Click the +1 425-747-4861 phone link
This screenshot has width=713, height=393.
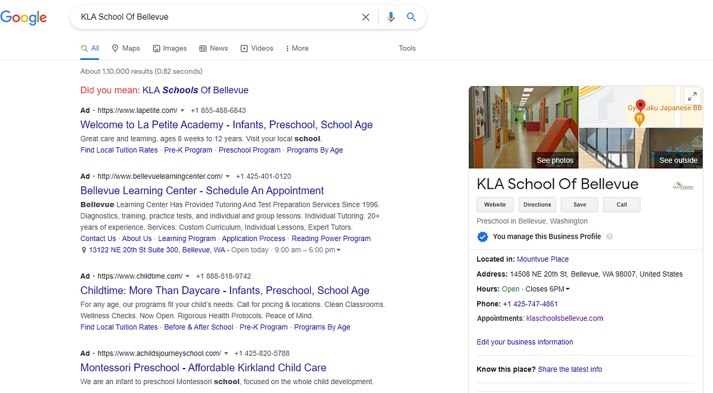(530, 304)
